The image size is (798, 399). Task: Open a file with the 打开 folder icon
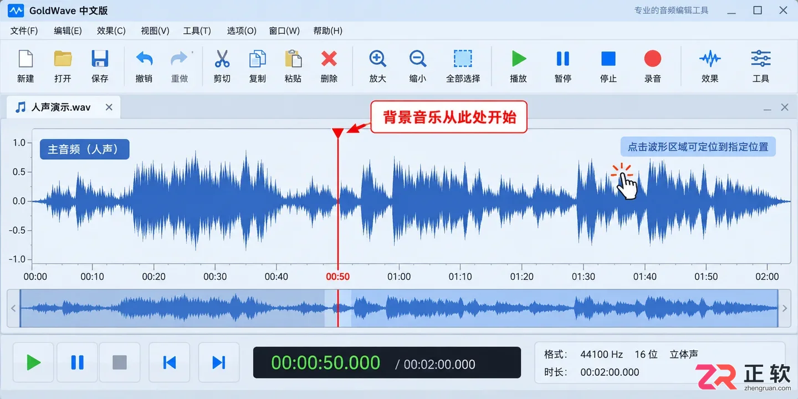tap(63, 59)
